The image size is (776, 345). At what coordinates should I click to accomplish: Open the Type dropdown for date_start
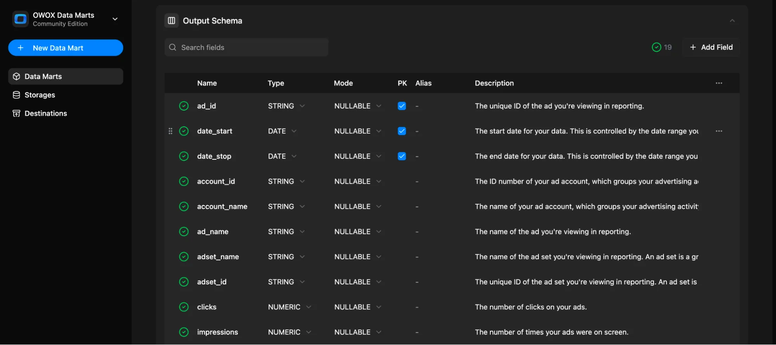tap(282, 131)
